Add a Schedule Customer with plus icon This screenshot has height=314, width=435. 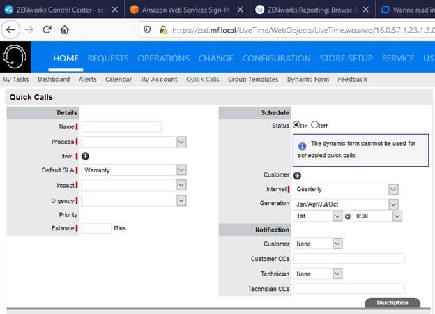coord(297,175)
